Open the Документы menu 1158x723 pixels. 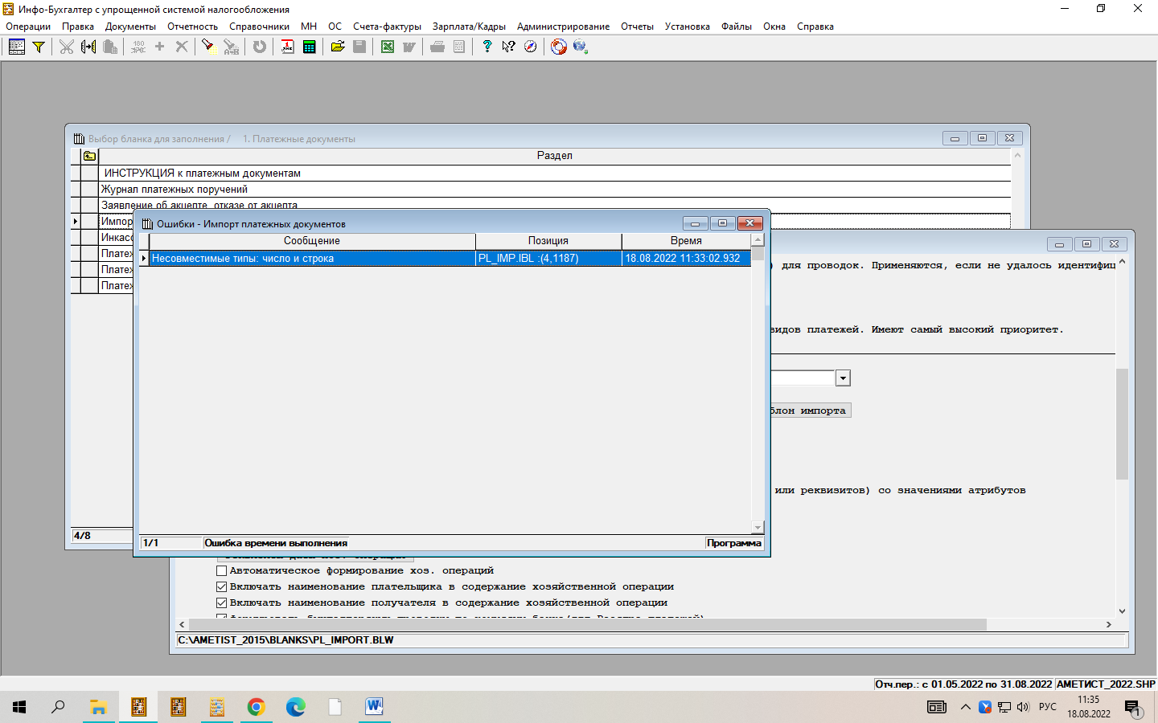click(130, 27)
